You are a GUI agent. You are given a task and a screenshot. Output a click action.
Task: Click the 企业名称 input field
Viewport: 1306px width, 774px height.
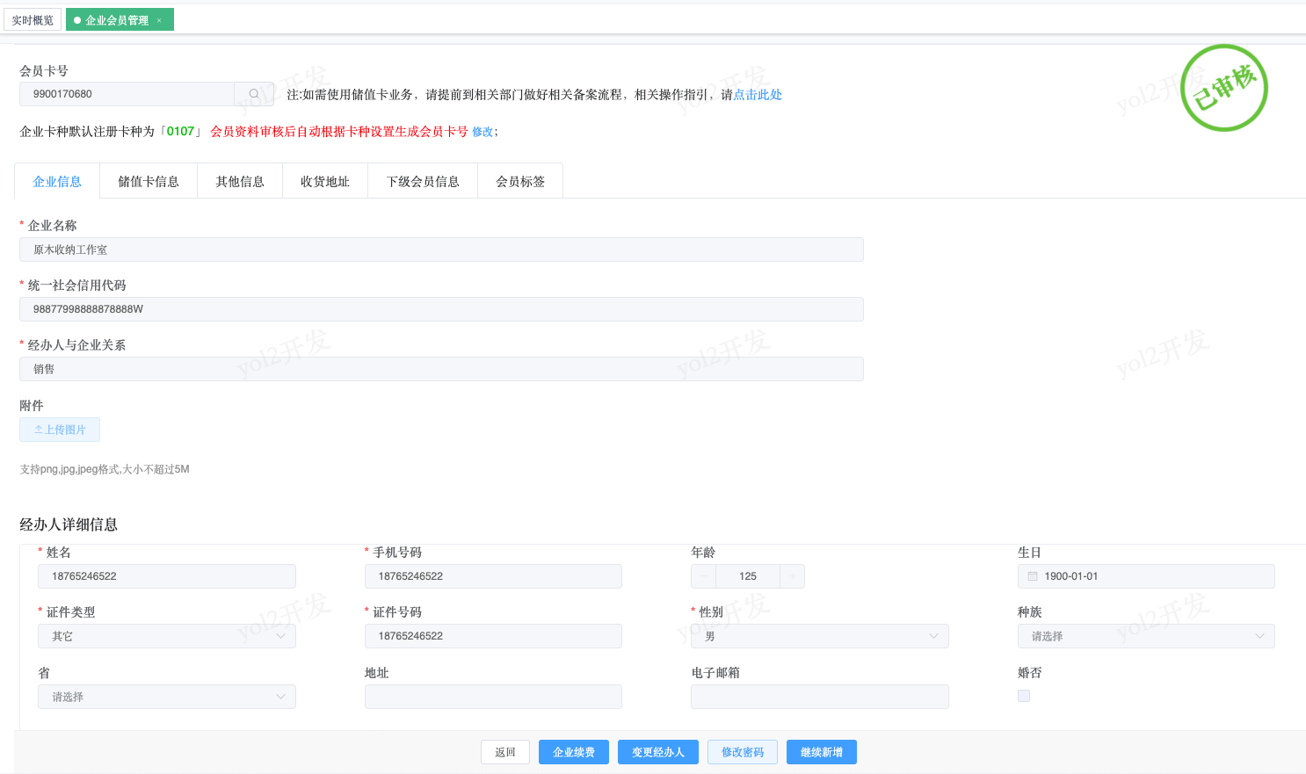tap(441, 250)
